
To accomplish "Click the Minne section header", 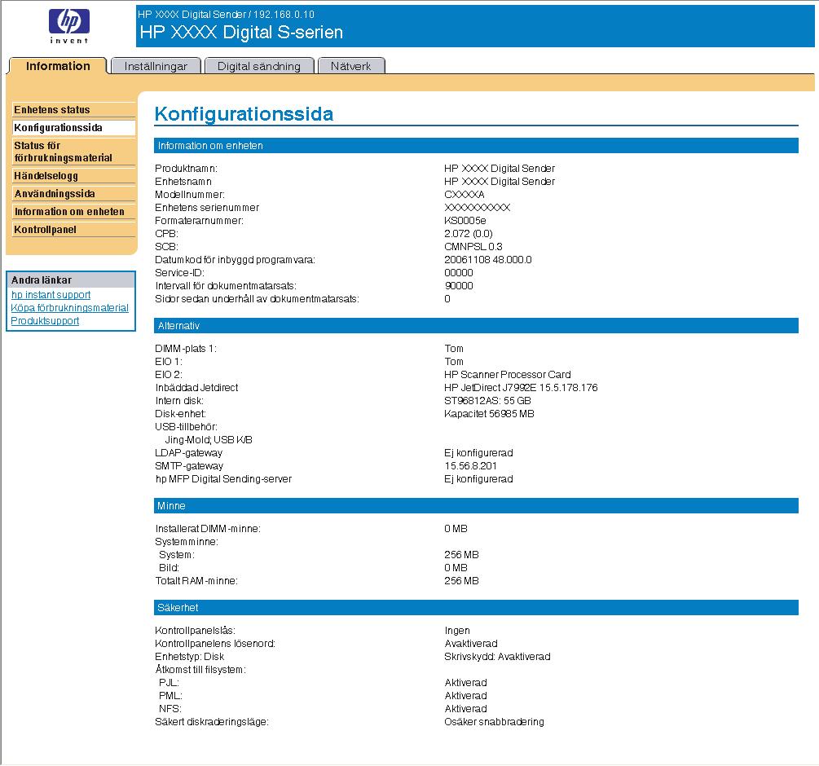I will point(476,506).
